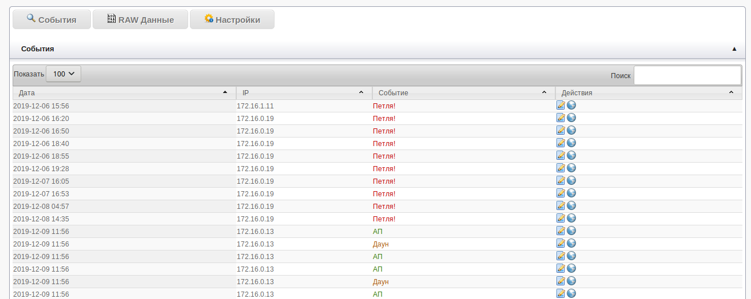Click globe icon for 2019-12-07 16:53 event
Viewport: 751px width, 299px height.
[571, 193]
